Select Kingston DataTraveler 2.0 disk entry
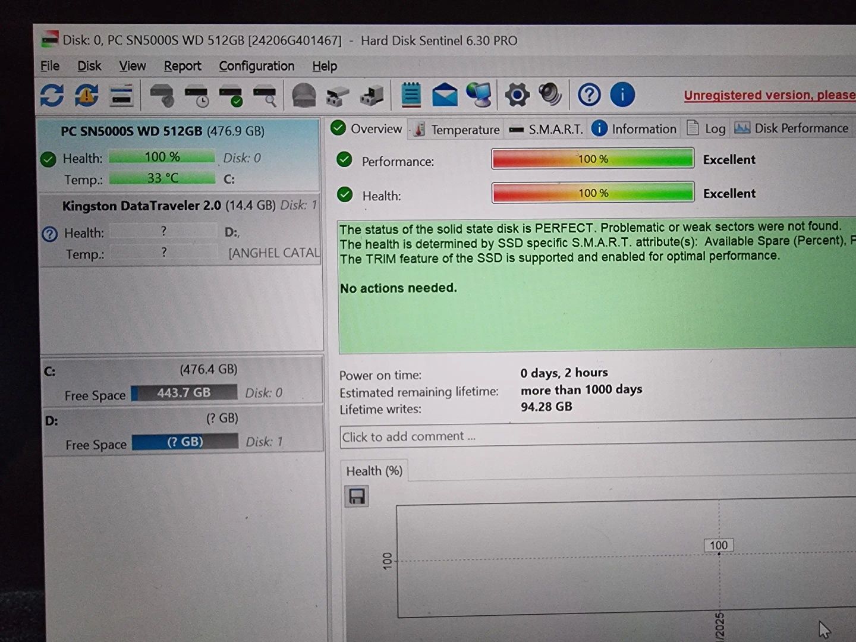 [180, 229]
